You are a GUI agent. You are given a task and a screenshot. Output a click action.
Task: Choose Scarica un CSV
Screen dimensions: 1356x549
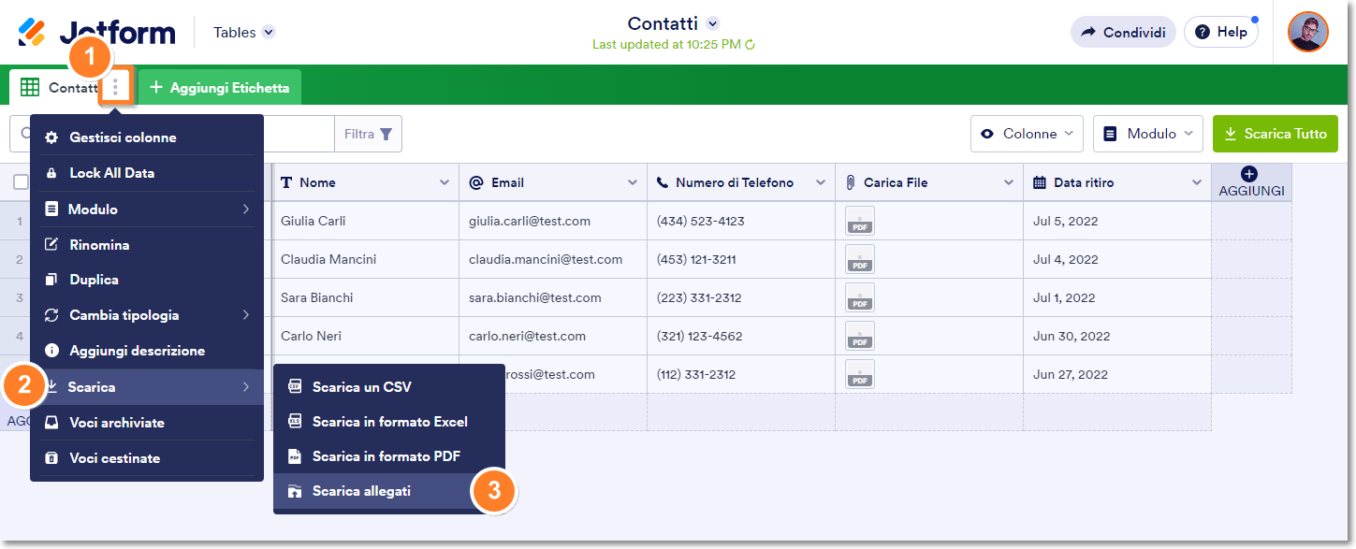[x=388, y=386]
